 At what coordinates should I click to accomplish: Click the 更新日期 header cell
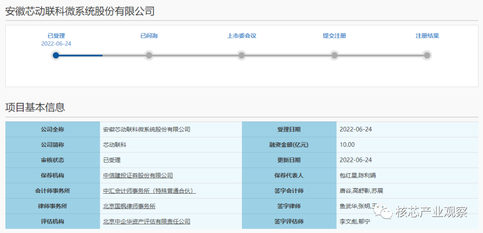click(x=289, y=160)
